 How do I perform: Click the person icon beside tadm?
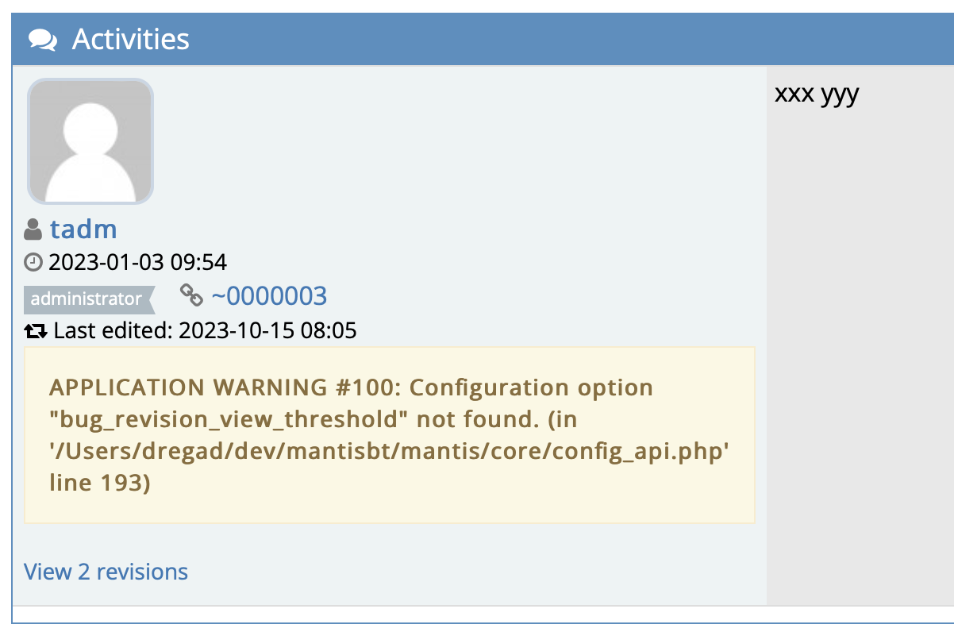click(x=33, y=230)
